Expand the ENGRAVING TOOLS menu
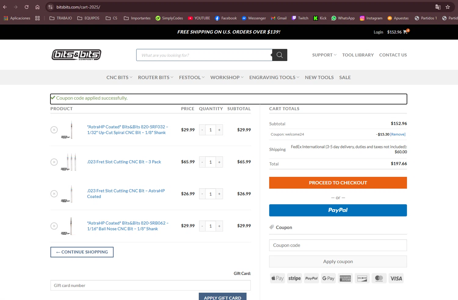This screenshot has height=300, width=458. point(274,77)
